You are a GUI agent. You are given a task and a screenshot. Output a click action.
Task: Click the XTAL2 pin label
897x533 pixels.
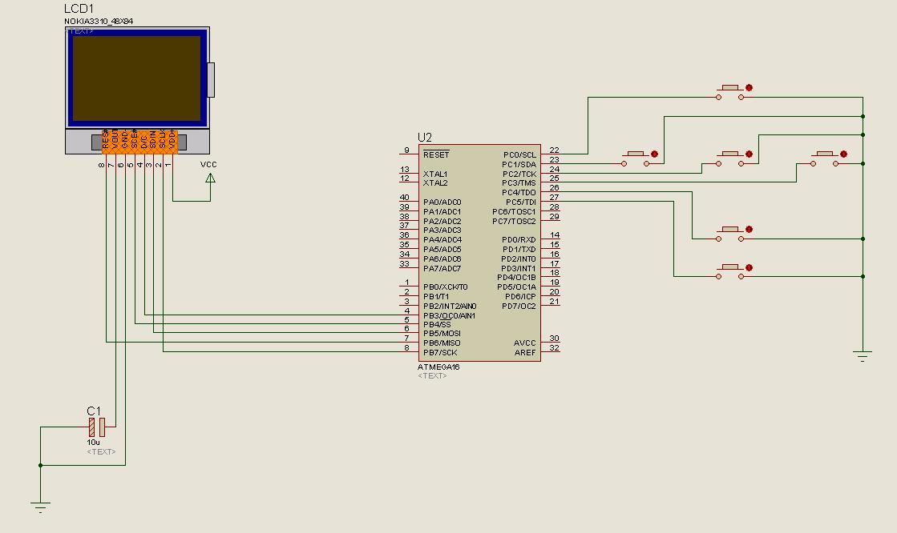(x=435, y=182)
